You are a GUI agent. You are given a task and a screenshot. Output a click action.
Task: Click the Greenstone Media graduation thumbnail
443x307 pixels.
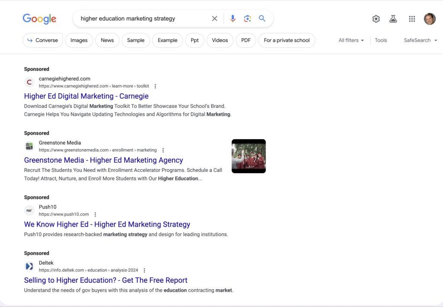[x=248, y=156]
